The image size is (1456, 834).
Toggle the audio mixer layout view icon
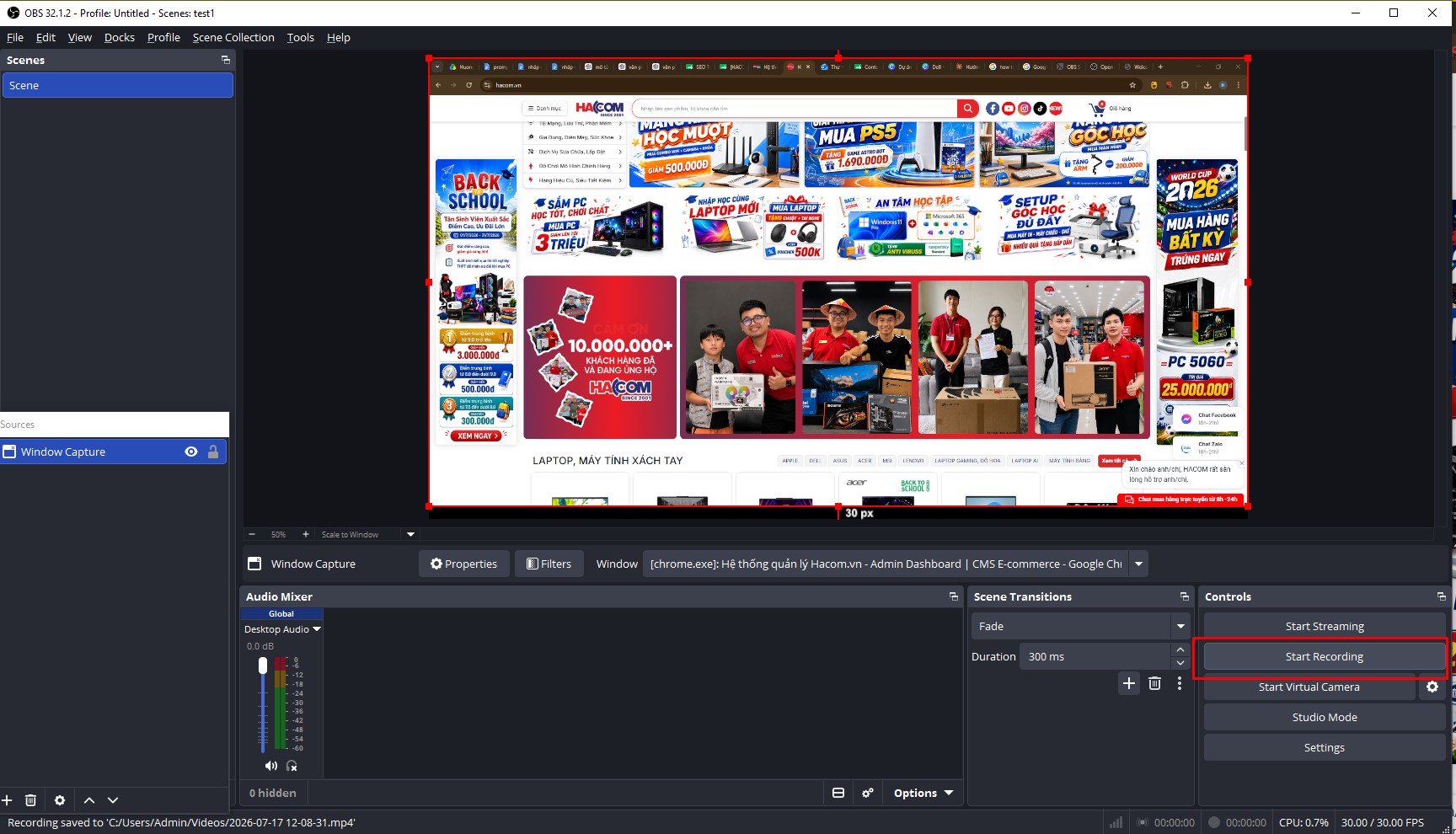click(838, 793)
